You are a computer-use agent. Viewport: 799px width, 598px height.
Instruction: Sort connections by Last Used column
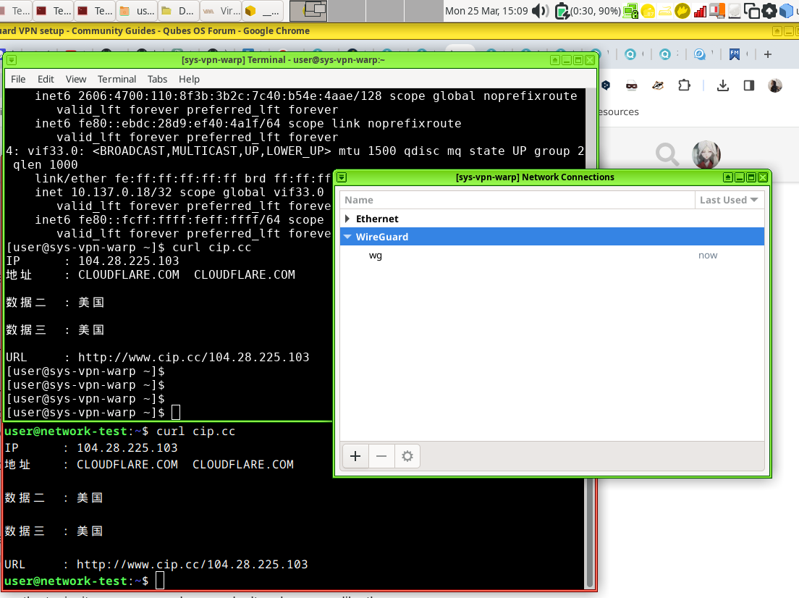point(728,200)
